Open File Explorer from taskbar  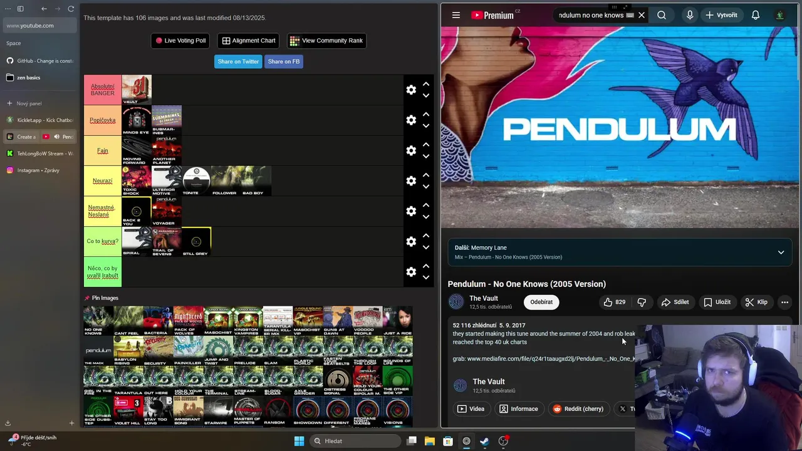click(x=430, y=441)
